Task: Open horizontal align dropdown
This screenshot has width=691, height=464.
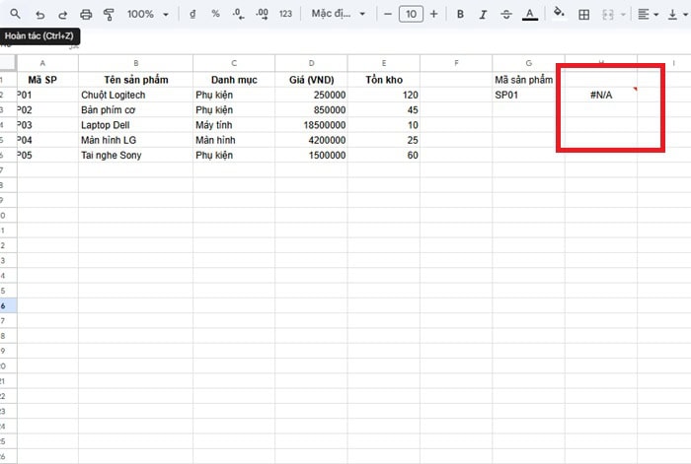Action: (x=648, y=15)
